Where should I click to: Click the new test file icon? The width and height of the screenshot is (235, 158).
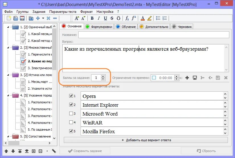point(9,18)
